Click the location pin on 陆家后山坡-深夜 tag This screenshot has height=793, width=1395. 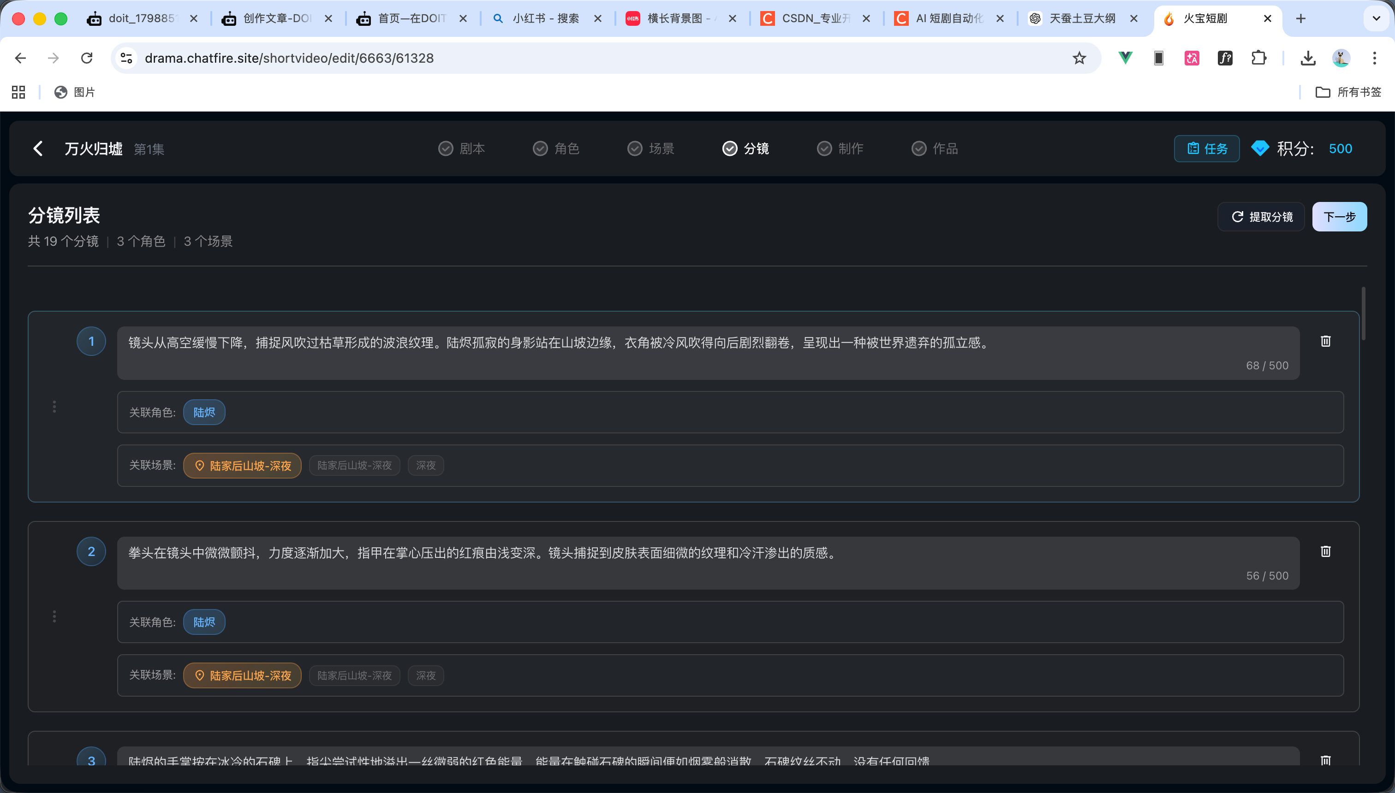click(x=199, y=466)
